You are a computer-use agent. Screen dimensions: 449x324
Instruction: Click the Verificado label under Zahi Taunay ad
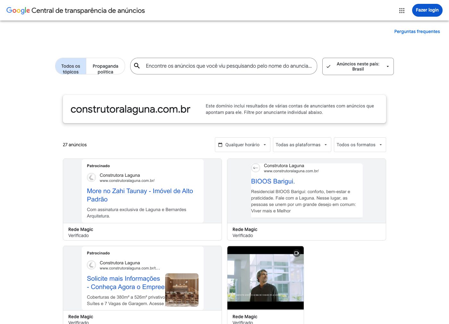(79, 235)
